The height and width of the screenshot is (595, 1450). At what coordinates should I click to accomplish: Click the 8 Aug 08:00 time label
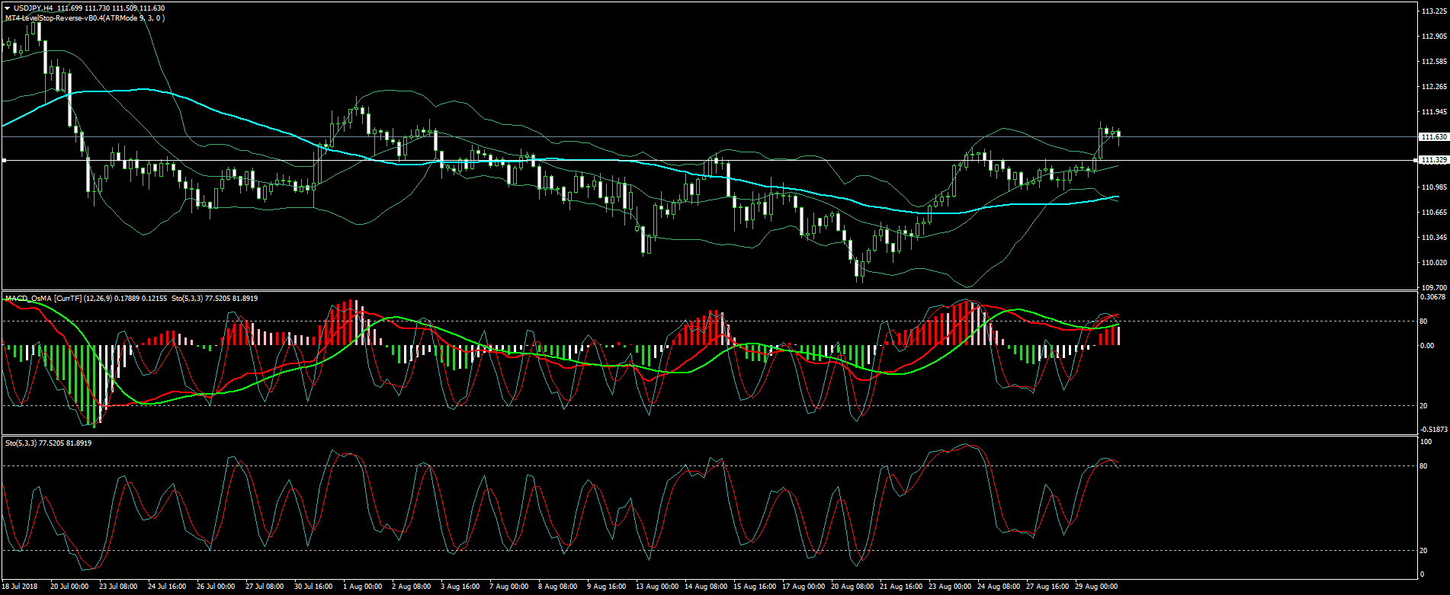[x=558, y=587]
